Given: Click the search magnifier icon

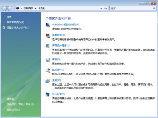Looking at the screenshot, I should tap(154, 8).
